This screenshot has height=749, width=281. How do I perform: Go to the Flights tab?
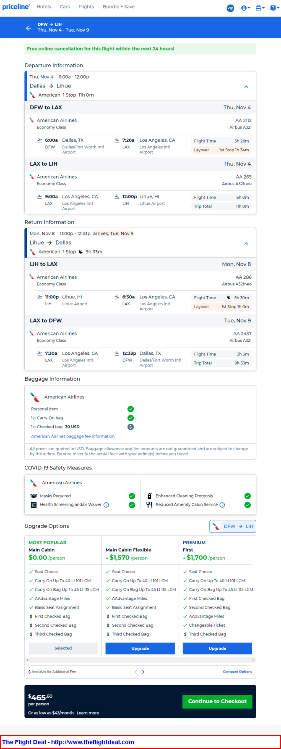pos(86,7)
